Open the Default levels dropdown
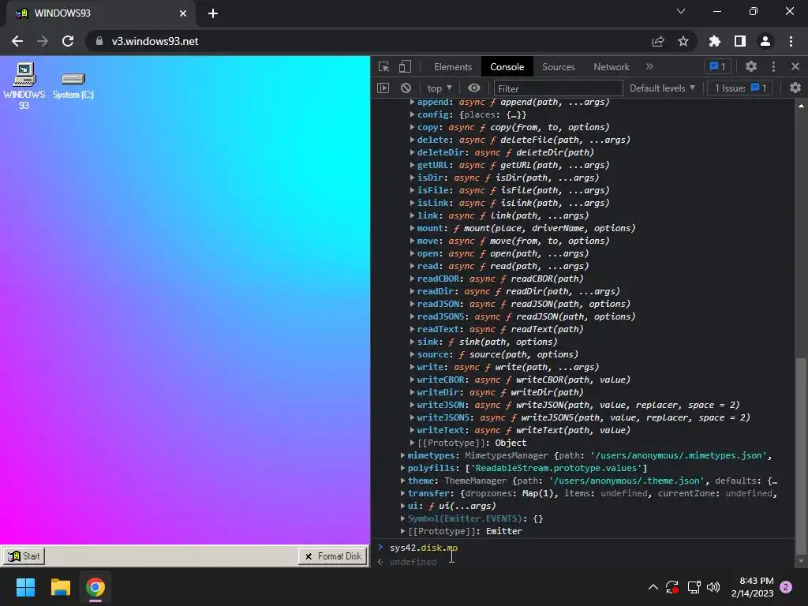Screen dimensions: 808x606 [x=662, y=88]
